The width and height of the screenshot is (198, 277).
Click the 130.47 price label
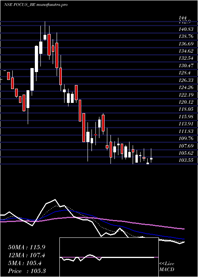(x=186, y=66)
